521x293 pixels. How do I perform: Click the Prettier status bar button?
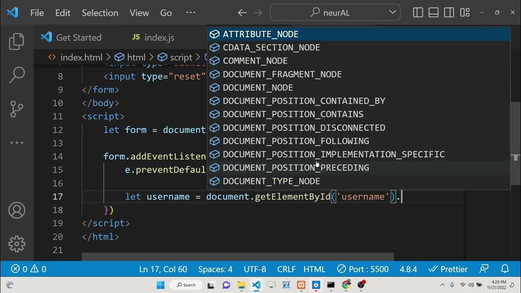448,269
